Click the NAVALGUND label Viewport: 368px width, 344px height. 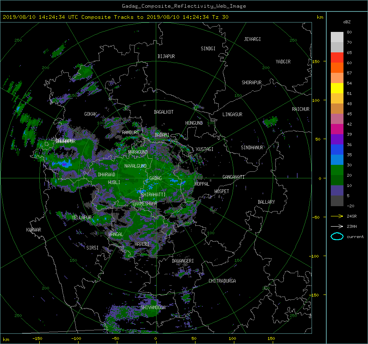click(x=135, y=166)
